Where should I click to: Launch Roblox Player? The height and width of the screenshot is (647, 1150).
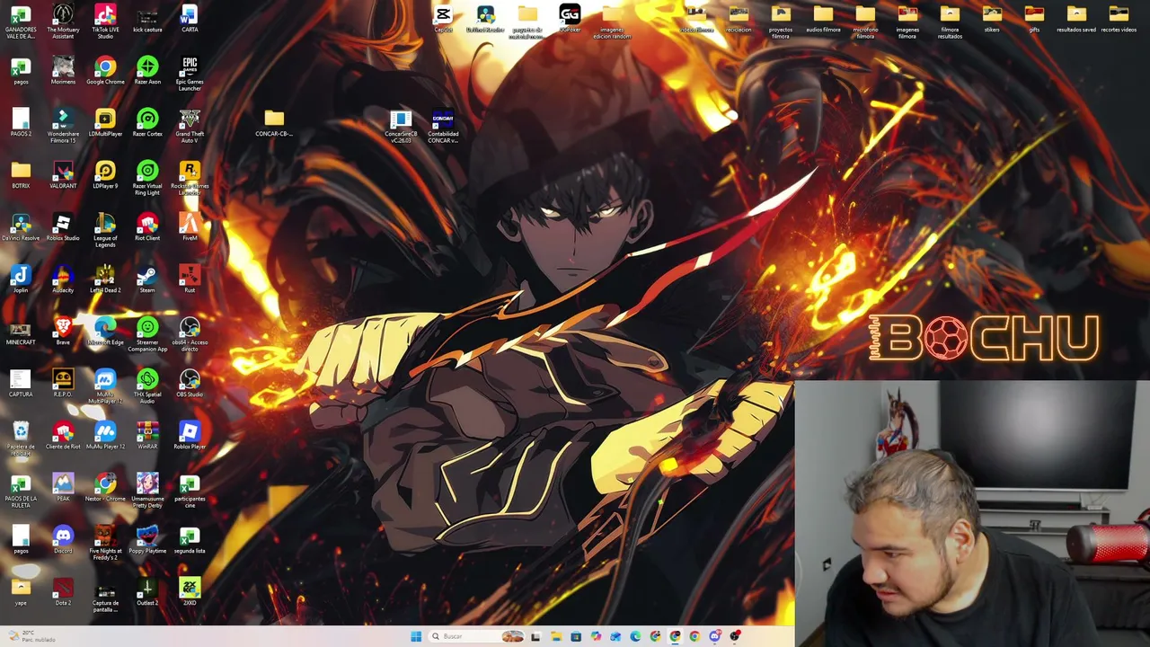[x=190, y=436]
